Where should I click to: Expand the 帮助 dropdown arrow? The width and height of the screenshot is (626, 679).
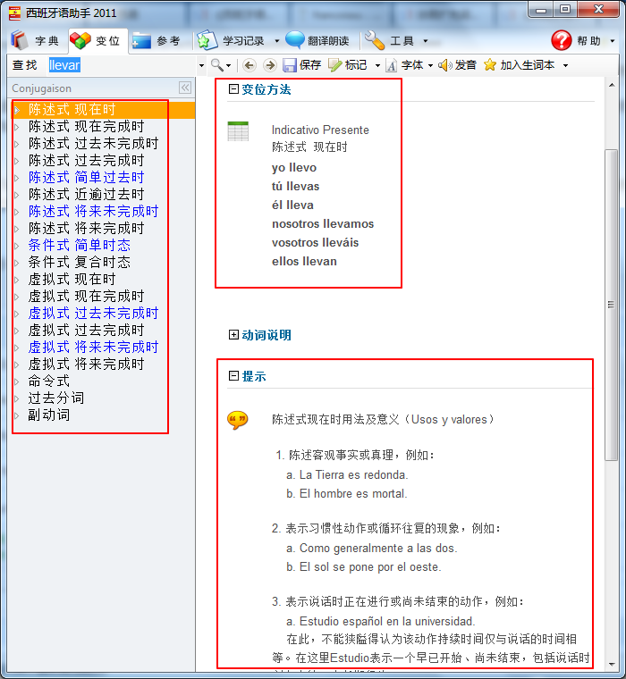613,41
